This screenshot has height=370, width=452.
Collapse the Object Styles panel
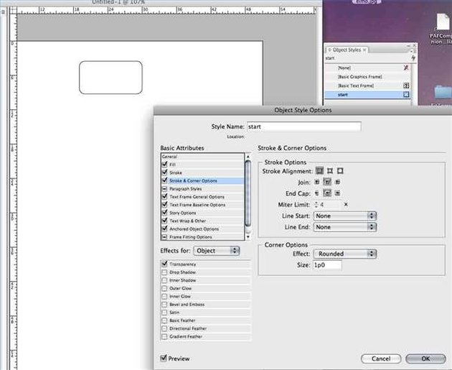[x=409, y=45]
